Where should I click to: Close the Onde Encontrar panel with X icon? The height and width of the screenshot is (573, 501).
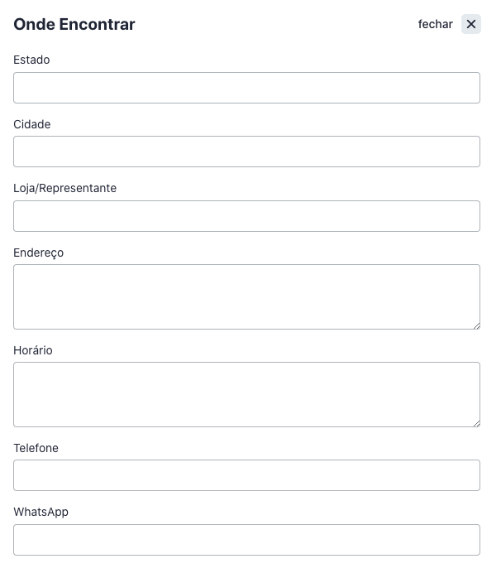coord(470,24)
